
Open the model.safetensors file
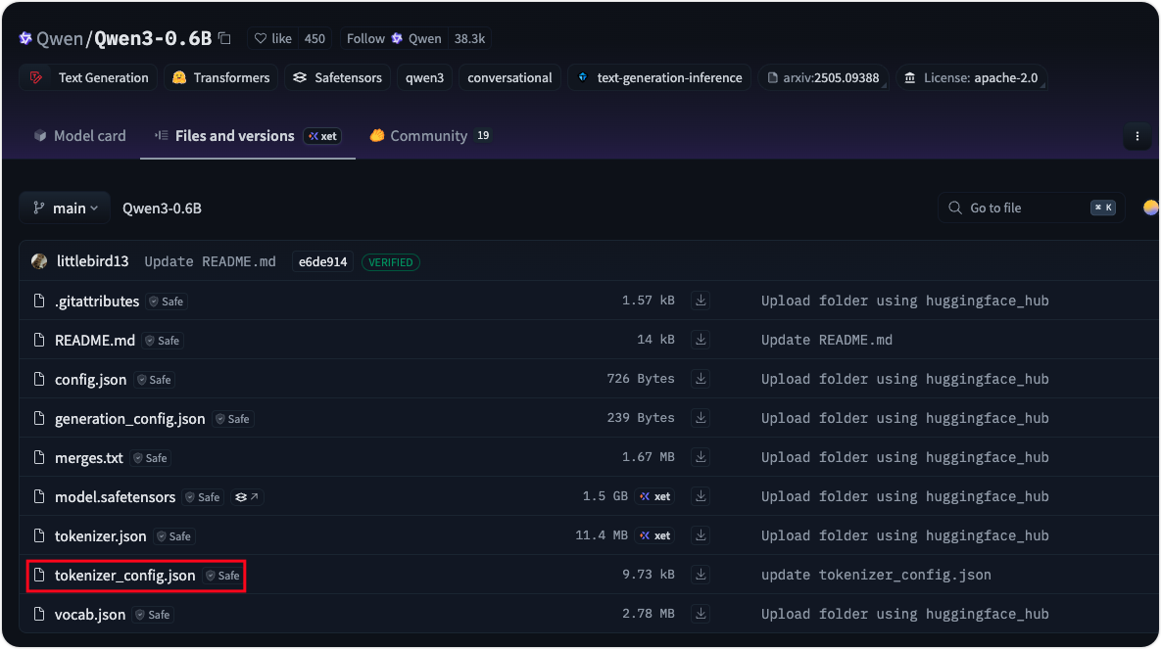point(115,497)
